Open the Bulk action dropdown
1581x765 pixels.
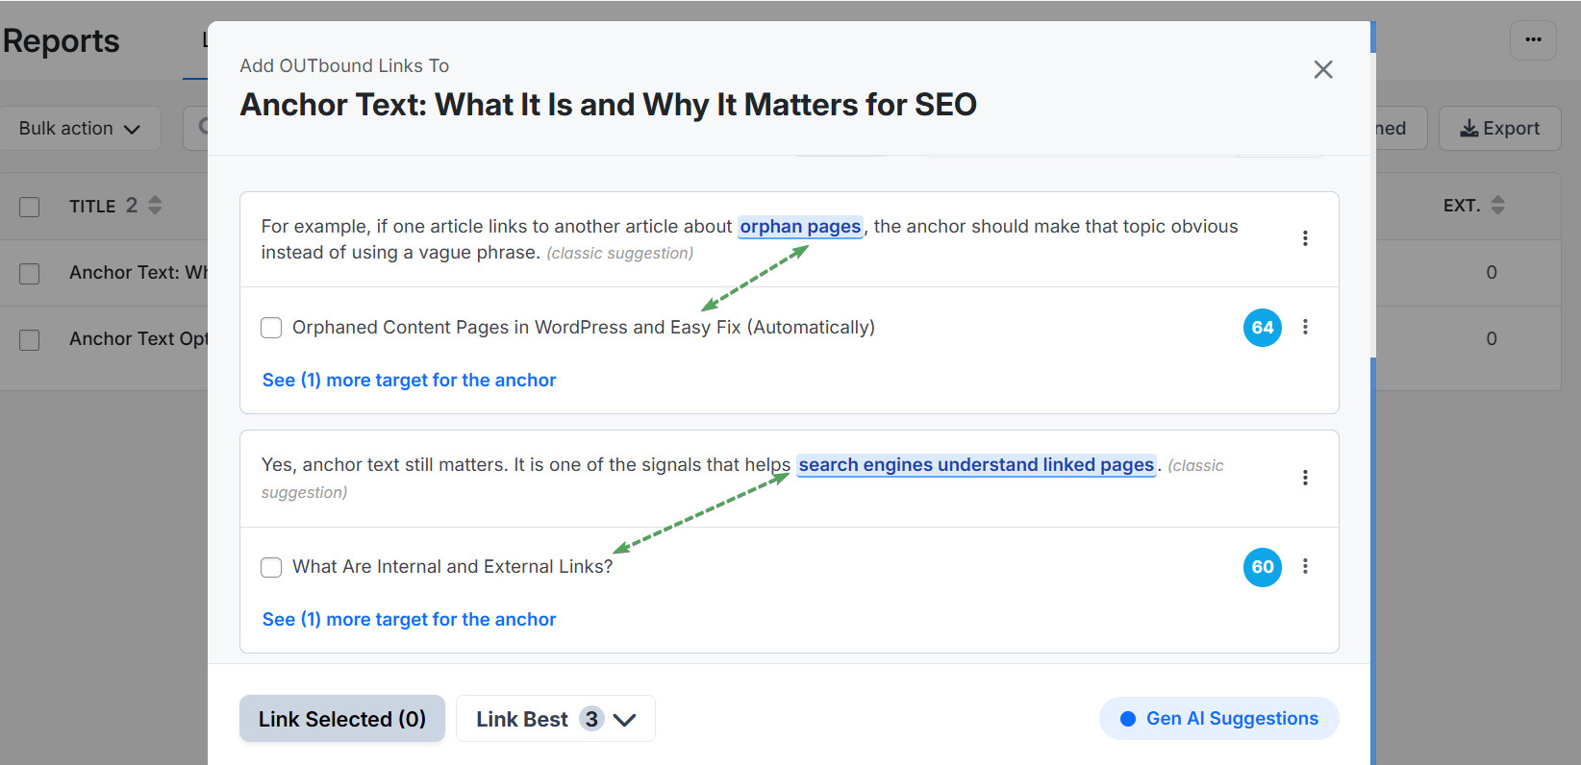tap(80, 128)
